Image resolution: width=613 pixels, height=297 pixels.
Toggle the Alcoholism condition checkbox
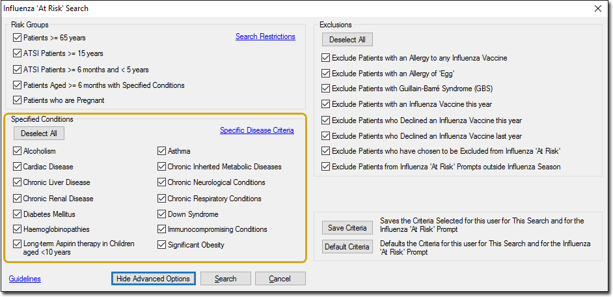(18, 151)
